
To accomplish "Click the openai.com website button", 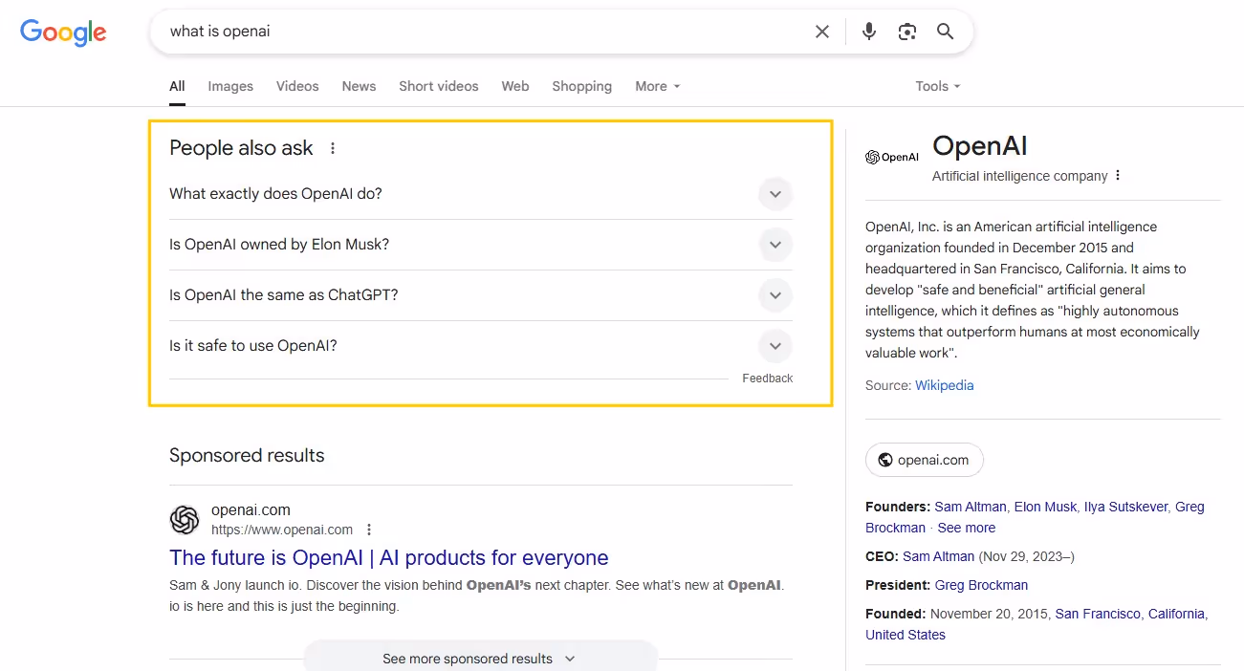I will 925,460.
